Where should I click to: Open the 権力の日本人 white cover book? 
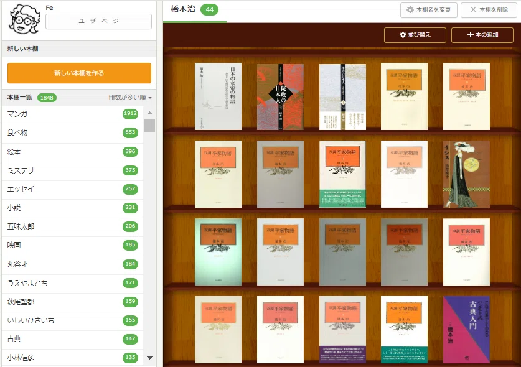[342, 96]
